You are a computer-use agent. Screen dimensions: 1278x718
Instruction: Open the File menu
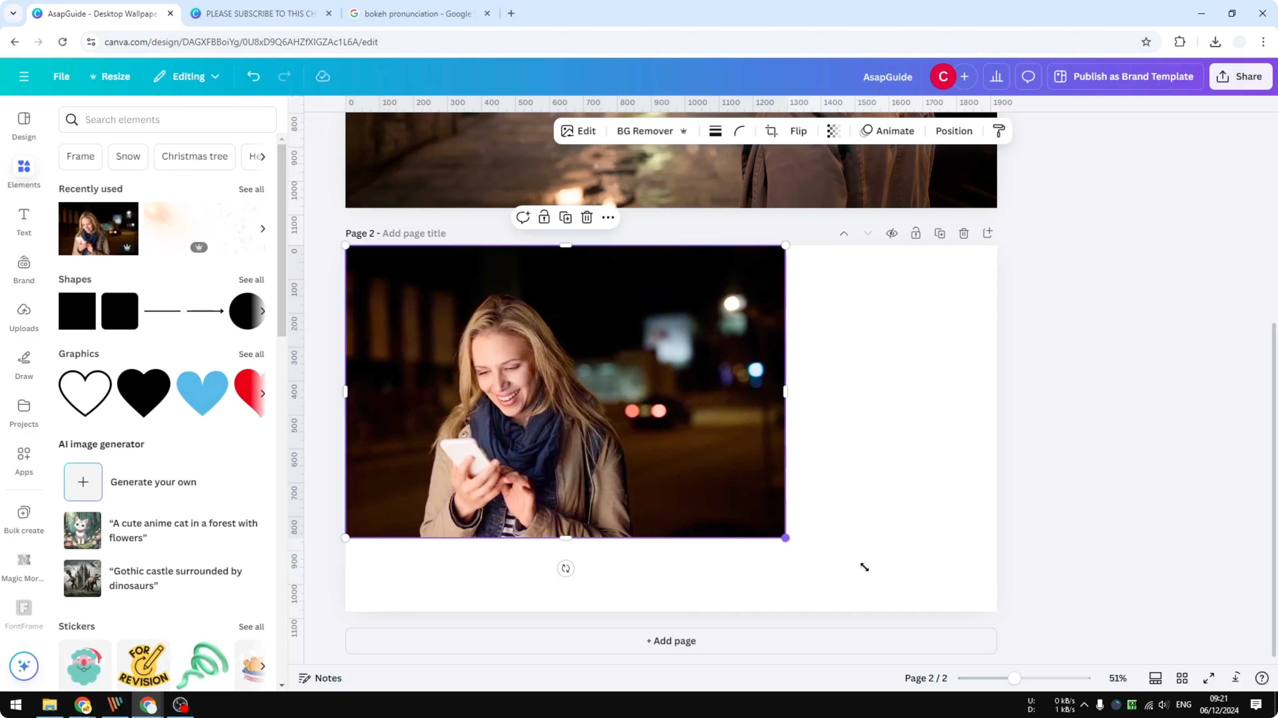coord(61,76)
